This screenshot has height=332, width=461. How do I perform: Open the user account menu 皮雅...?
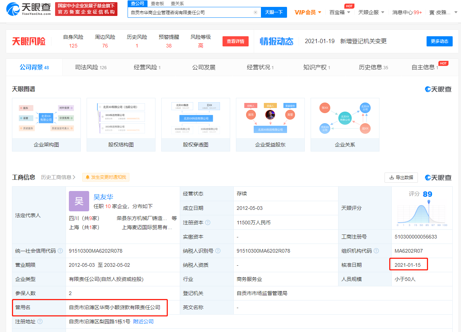coord(442,12)
